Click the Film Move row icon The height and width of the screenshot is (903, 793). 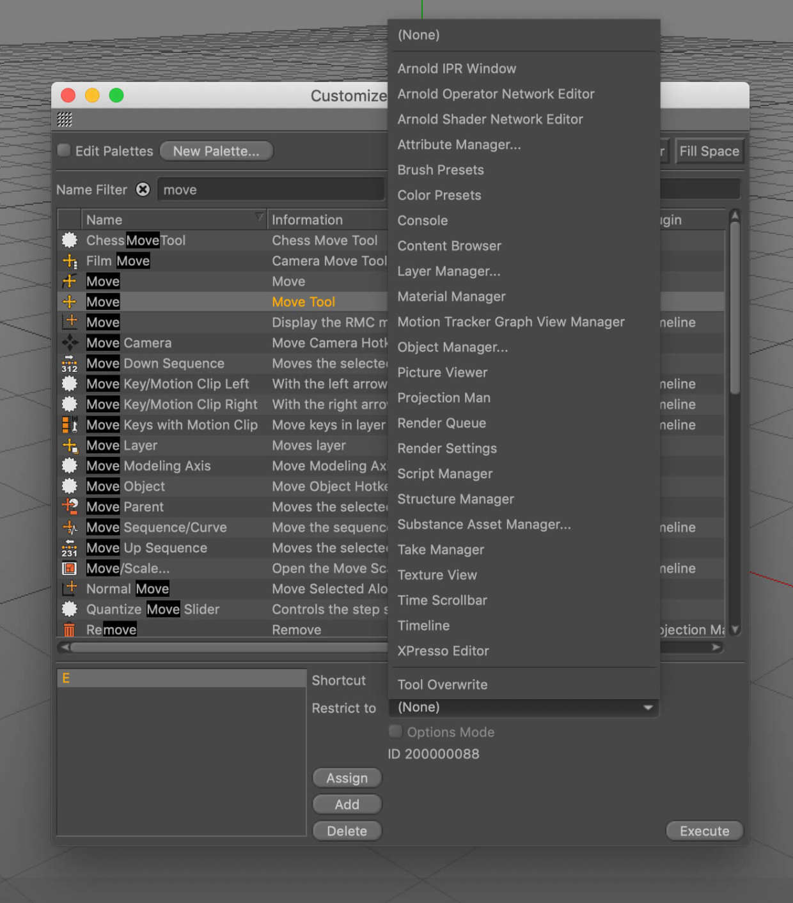tap(69, 261)
